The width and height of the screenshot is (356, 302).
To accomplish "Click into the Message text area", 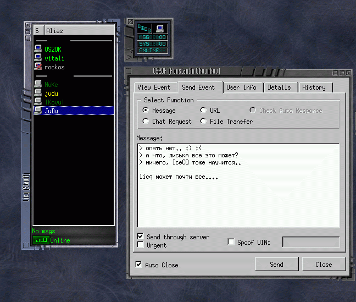I will pyautogui.click(x=238, y=185).
